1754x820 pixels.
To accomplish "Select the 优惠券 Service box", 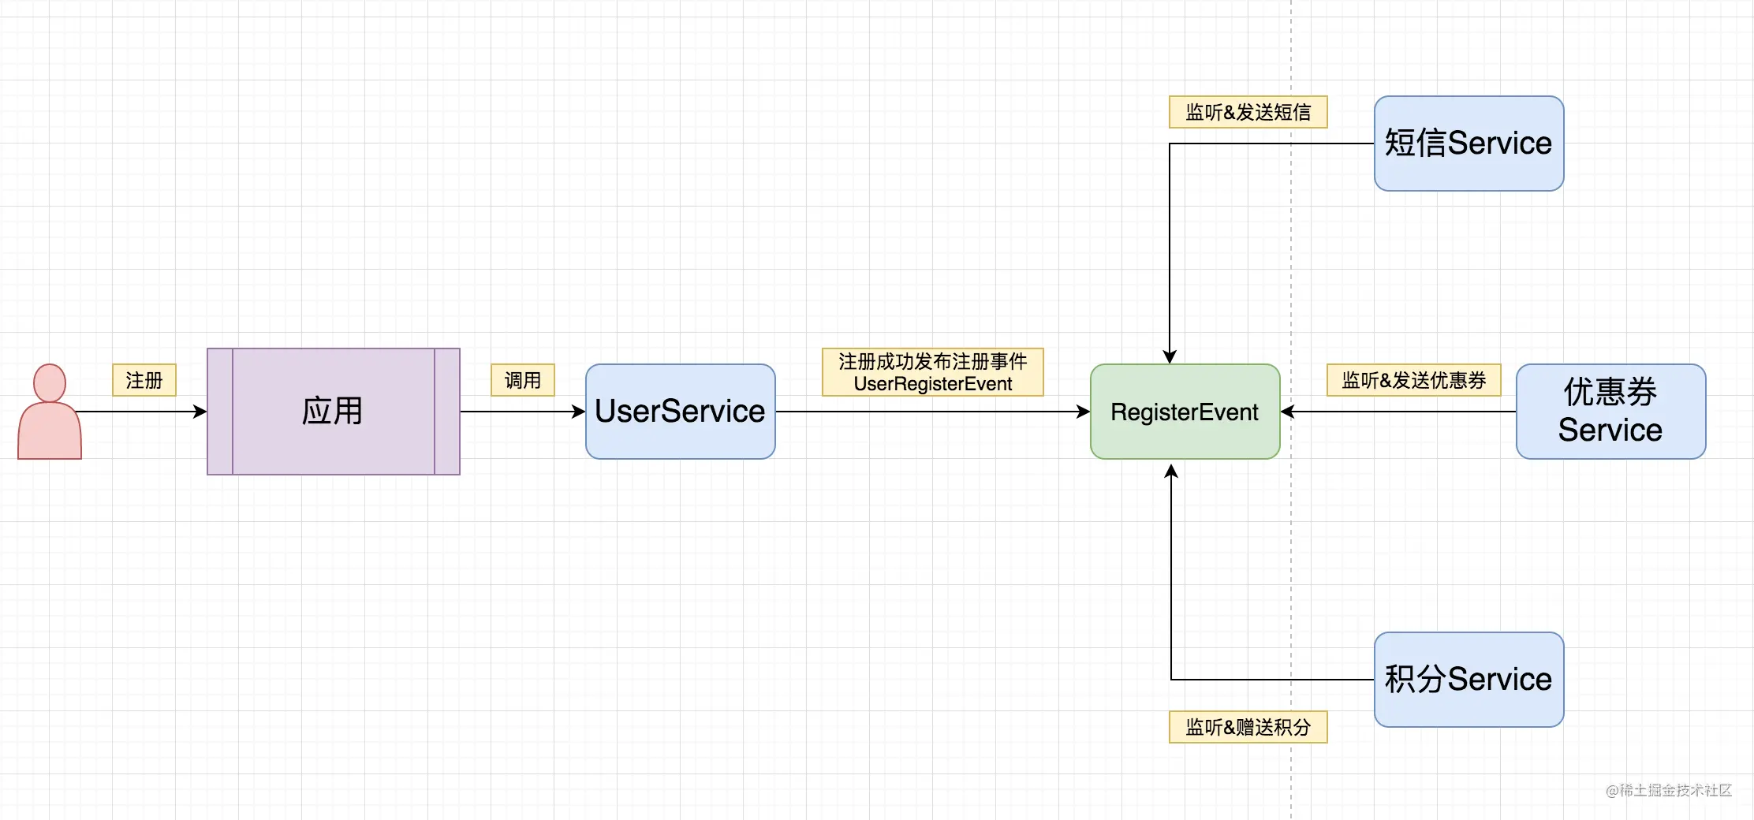I will 1611,412.
